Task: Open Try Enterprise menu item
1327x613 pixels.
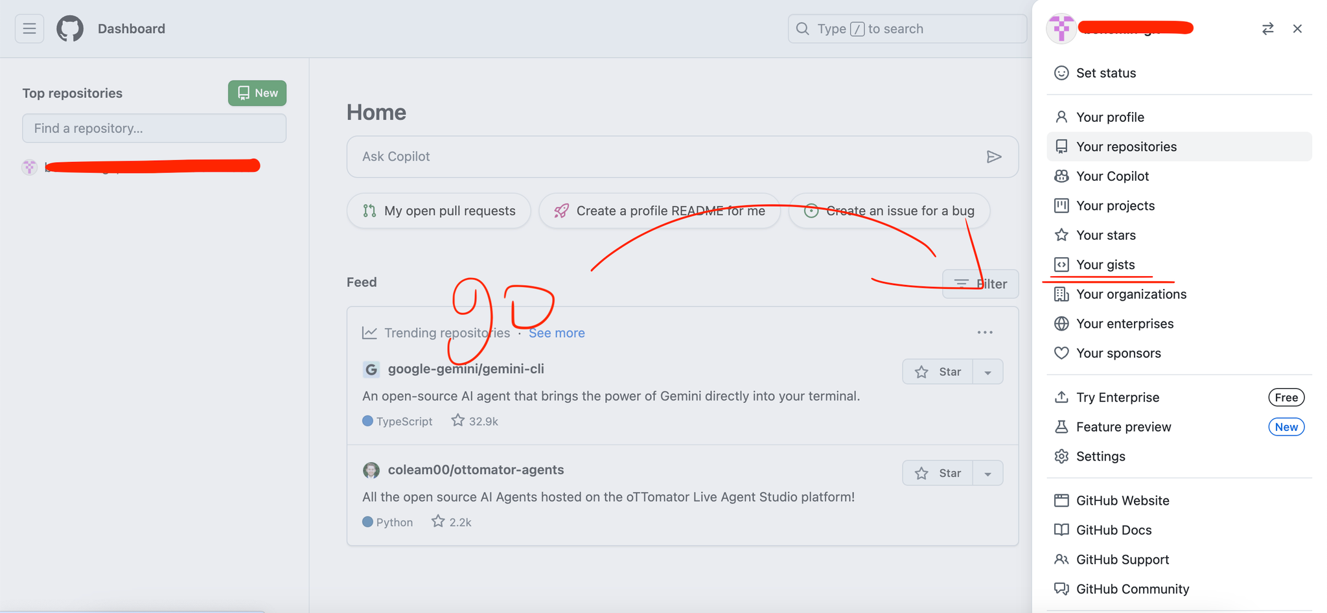Action: coord(1179,397)
